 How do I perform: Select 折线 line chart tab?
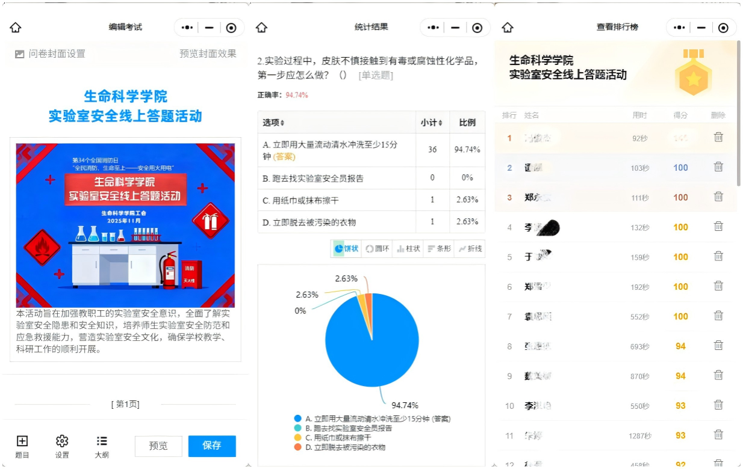pos(470,249)
